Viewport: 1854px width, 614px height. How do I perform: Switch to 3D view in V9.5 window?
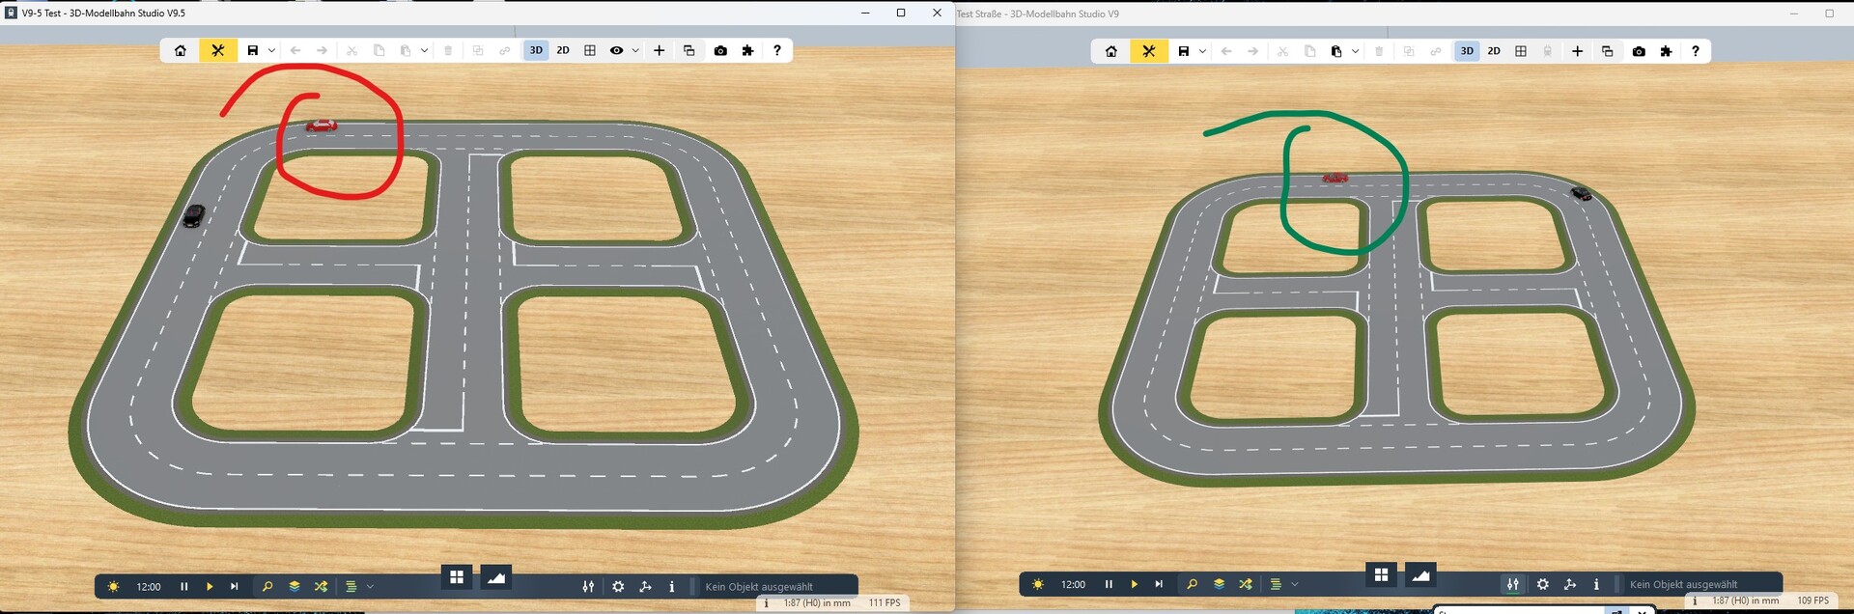tap(536, 50)
